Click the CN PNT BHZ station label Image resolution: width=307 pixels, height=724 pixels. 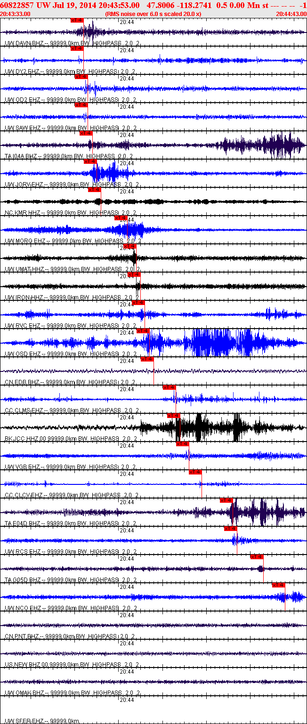pos(22,636)
